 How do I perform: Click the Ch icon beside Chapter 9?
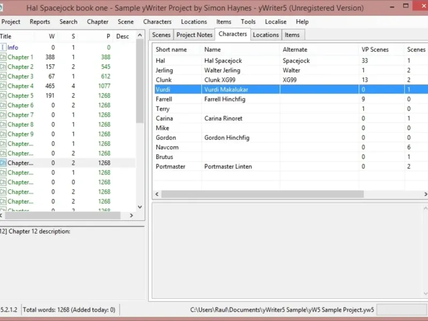click(x=3, y=134)
